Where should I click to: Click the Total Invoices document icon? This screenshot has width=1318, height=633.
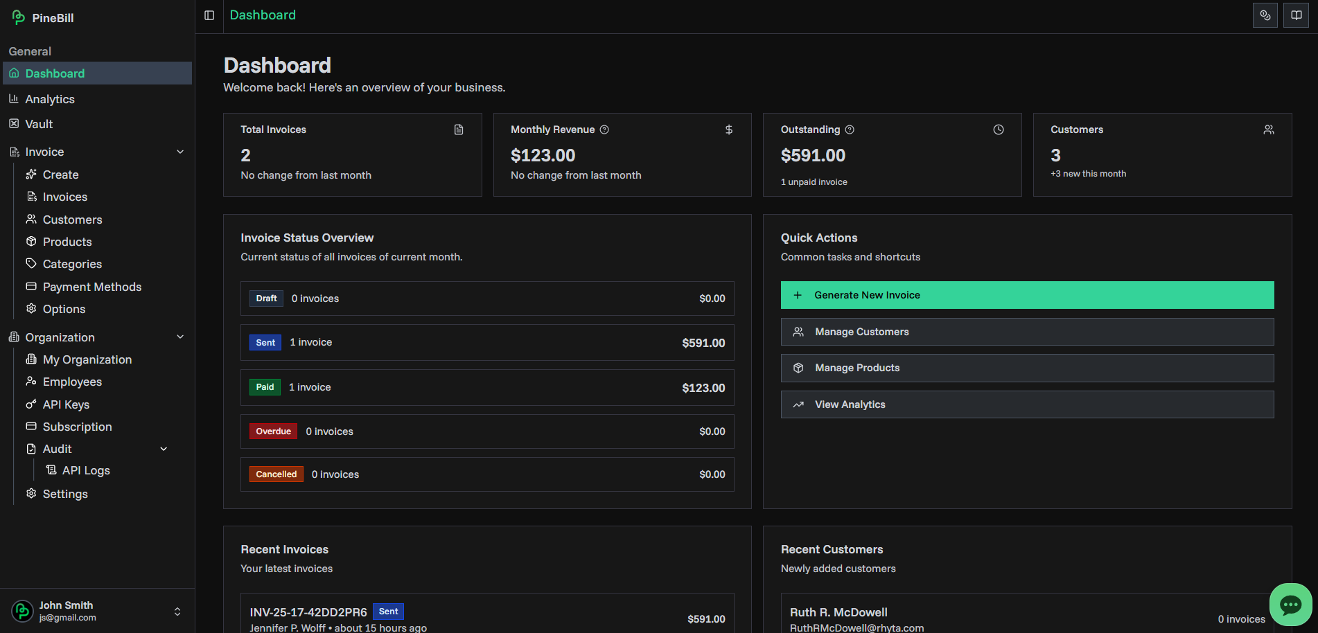pyautogui.click(x=459, y=130)
